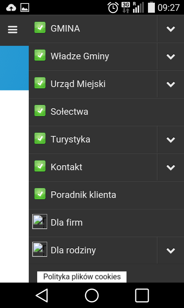Click the Polityka plików cookies link
This screenshot has height=308, width=184.
tap(82, 277)
